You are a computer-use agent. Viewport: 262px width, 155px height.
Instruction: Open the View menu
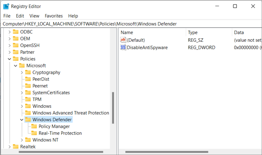[34, 16]
